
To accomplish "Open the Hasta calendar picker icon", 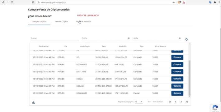I will tap(180, 38).
